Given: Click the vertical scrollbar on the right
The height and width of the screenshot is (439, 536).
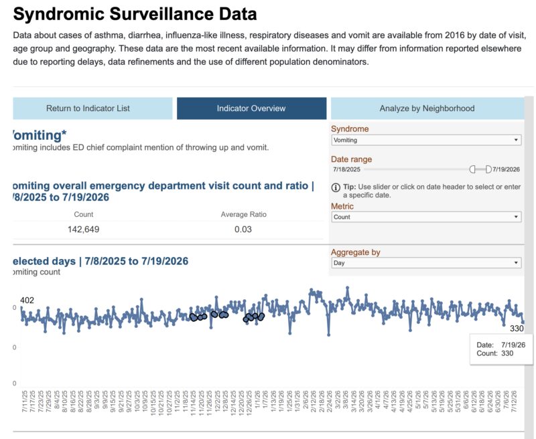Looking at the screenshot, I should [x=529, y=266].
